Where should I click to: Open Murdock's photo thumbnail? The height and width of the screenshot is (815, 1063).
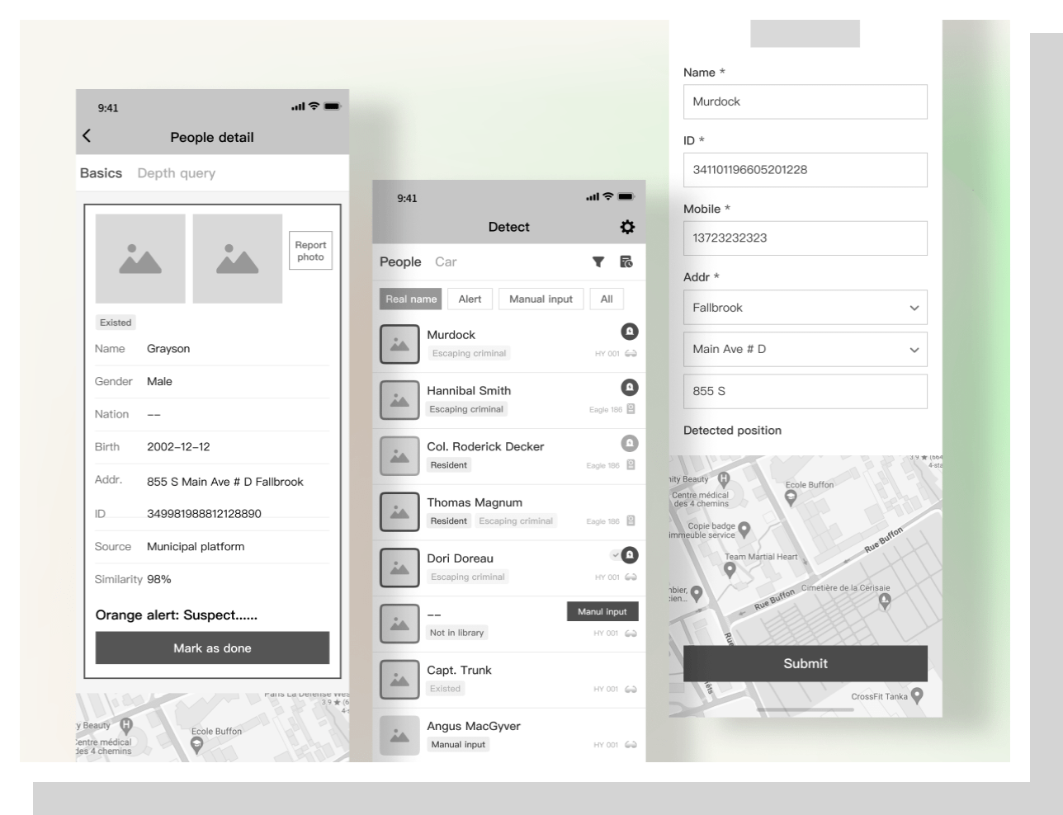[x=399, y=344]
